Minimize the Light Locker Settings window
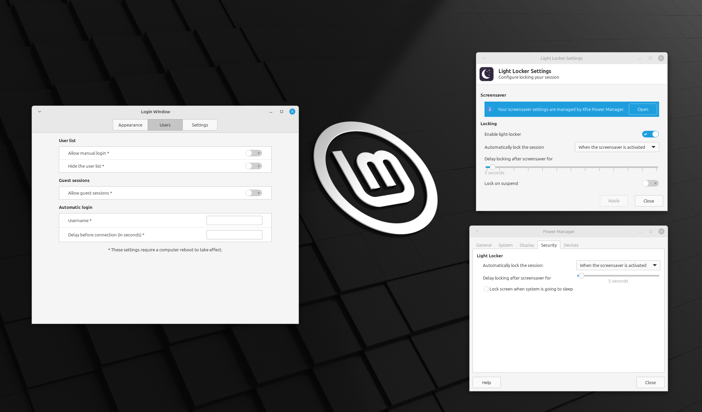The height and width of the screenshot is (412, 702). click(x=639, y=58)
